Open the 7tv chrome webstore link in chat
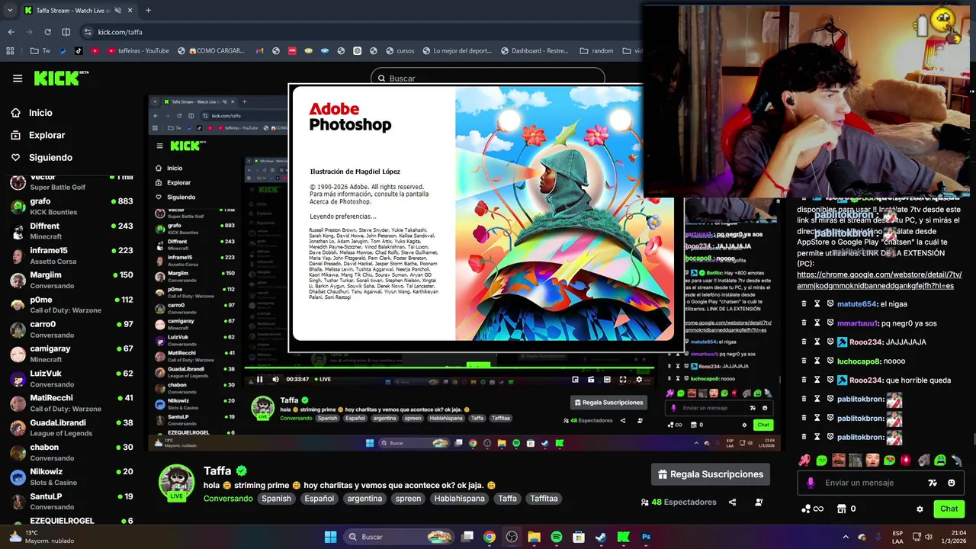The image size is (976, 549). point(879,280)
